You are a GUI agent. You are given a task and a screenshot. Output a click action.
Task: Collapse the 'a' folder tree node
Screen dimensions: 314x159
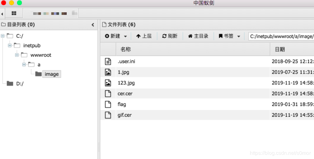tap(24, 64)
